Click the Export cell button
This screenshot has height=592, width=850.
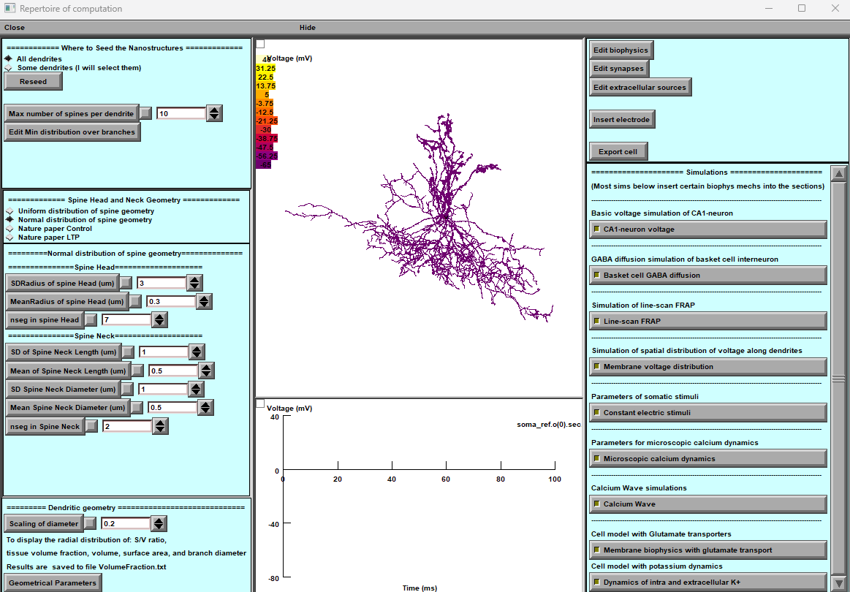tap(618, 152)
